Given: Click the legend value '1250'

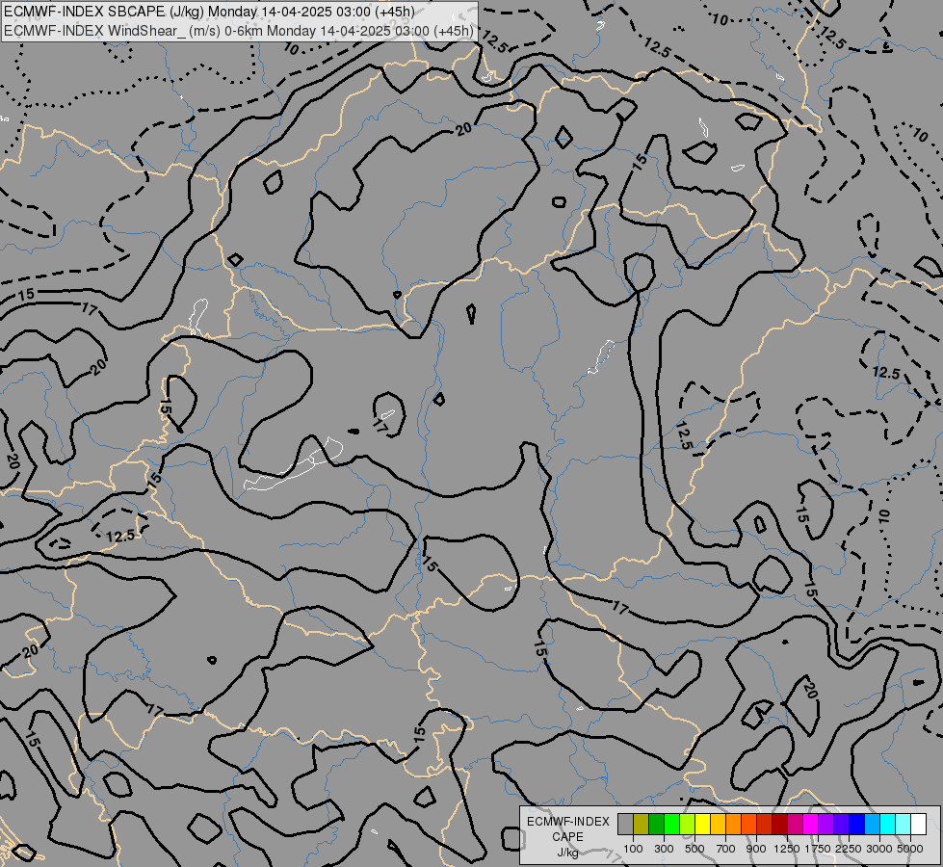Looking at the screenshot, I should 787,849.
